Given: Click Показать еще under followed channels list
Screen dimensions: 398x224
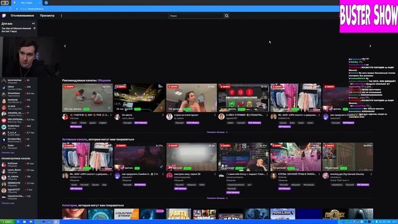Looking at the screenshot, I should pos(8,152).
